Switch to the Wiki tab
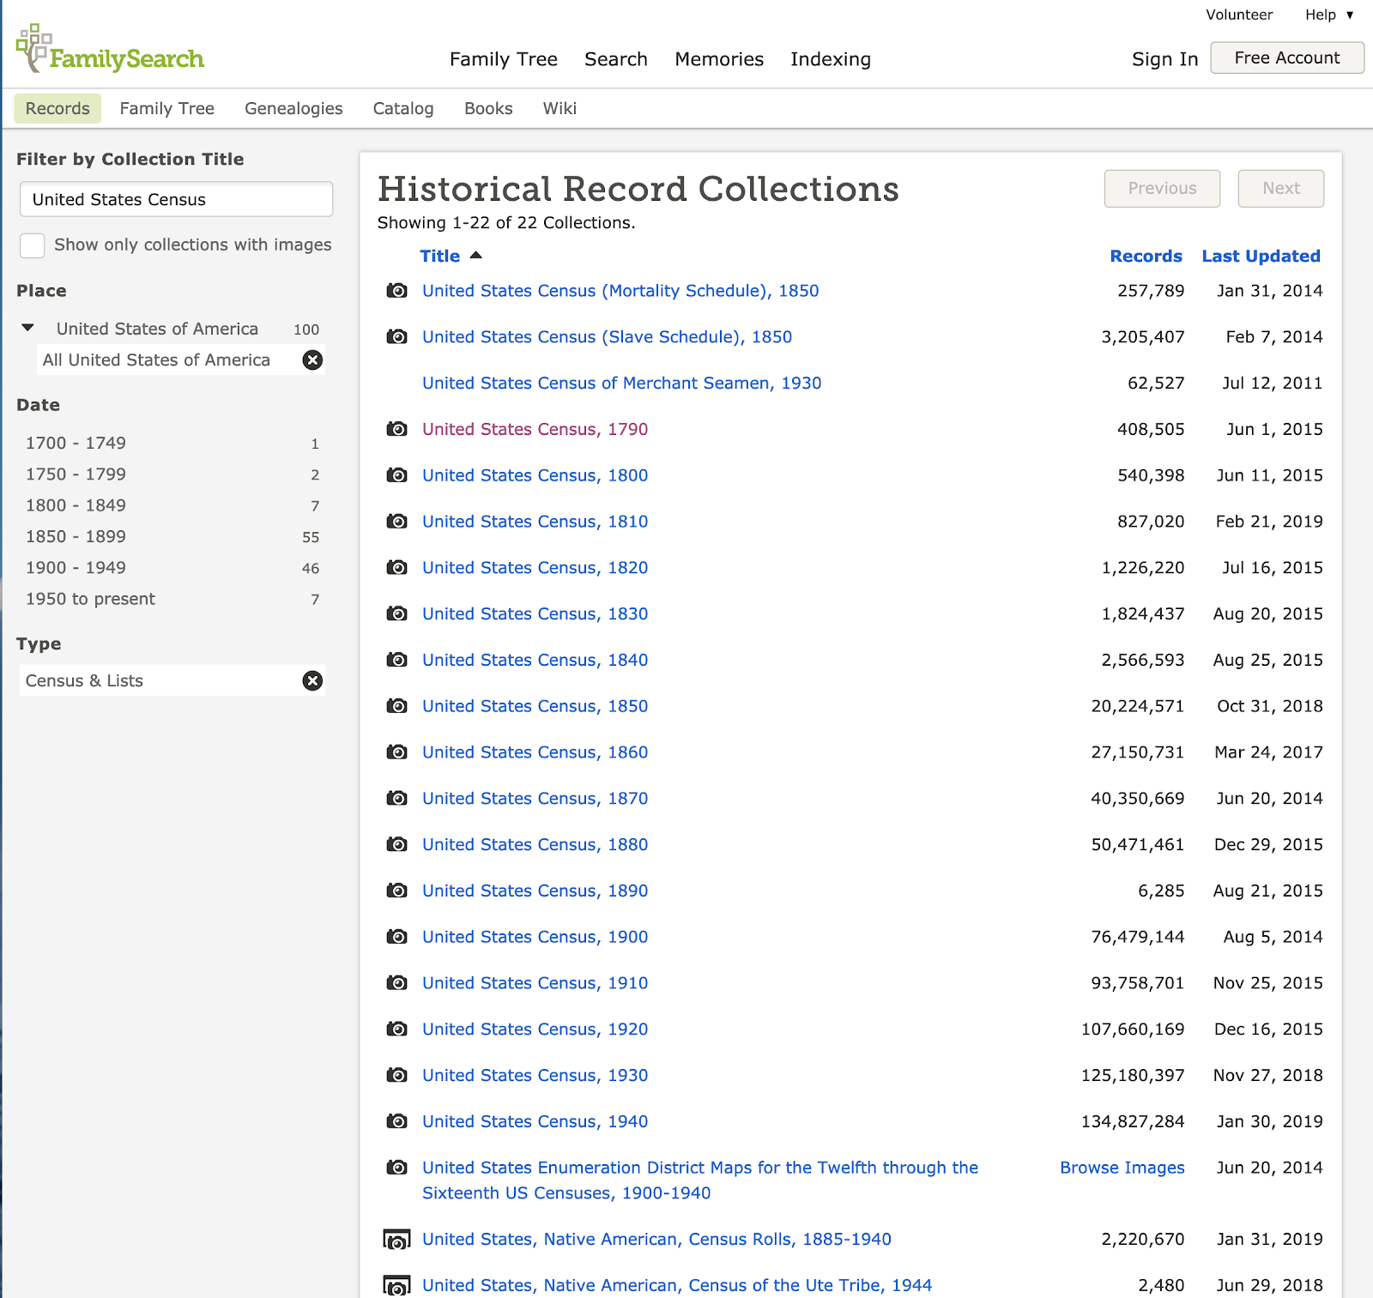 (x=559, y=109)
